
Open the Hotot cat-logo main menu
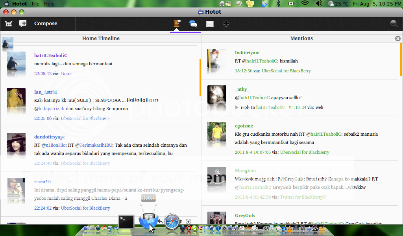click(x=9, y=24)
